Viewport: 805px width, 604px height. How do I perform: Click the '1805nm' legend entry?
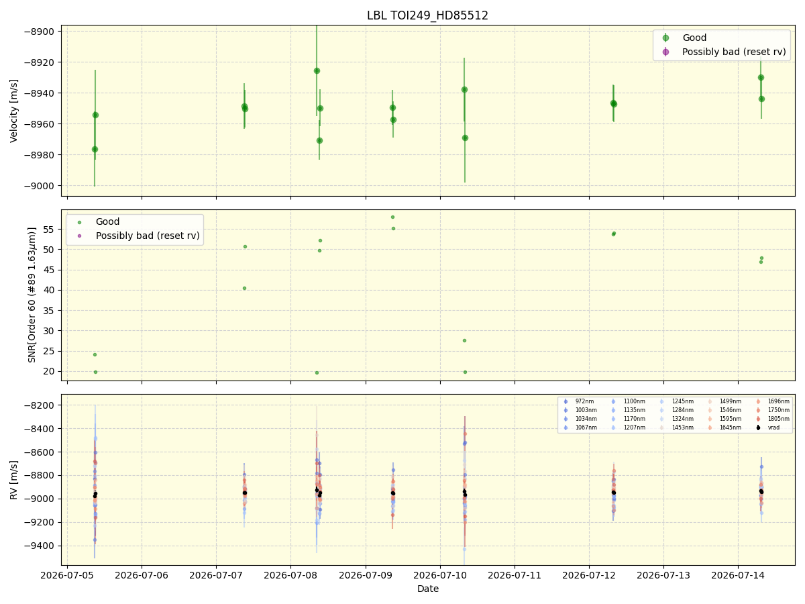tap(779, 419)
